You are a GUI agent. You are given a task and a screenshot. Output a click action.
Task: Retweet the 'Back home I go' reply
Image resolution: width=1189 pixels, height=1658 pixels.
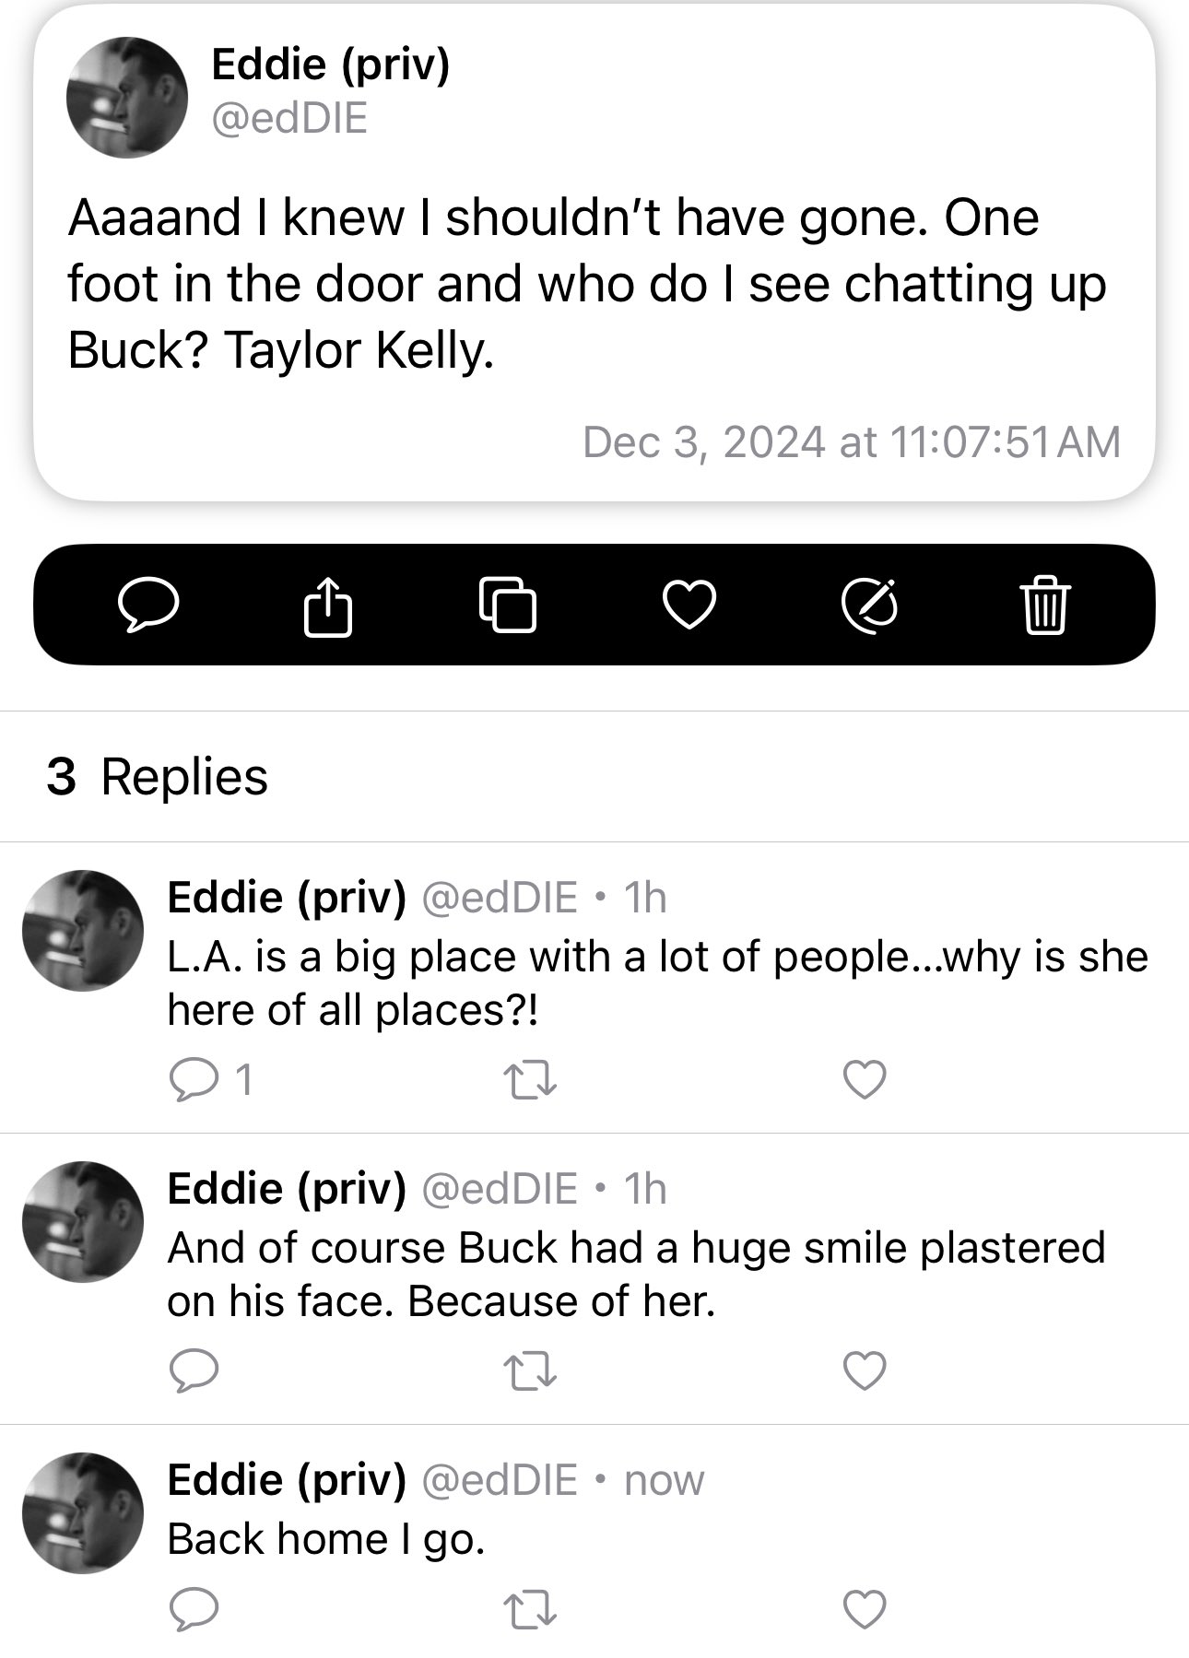[x=531, y=1609]
